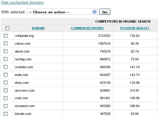Select the imdb.com domain text
Screen dimensions: 158x116
[x=22, y=75]
